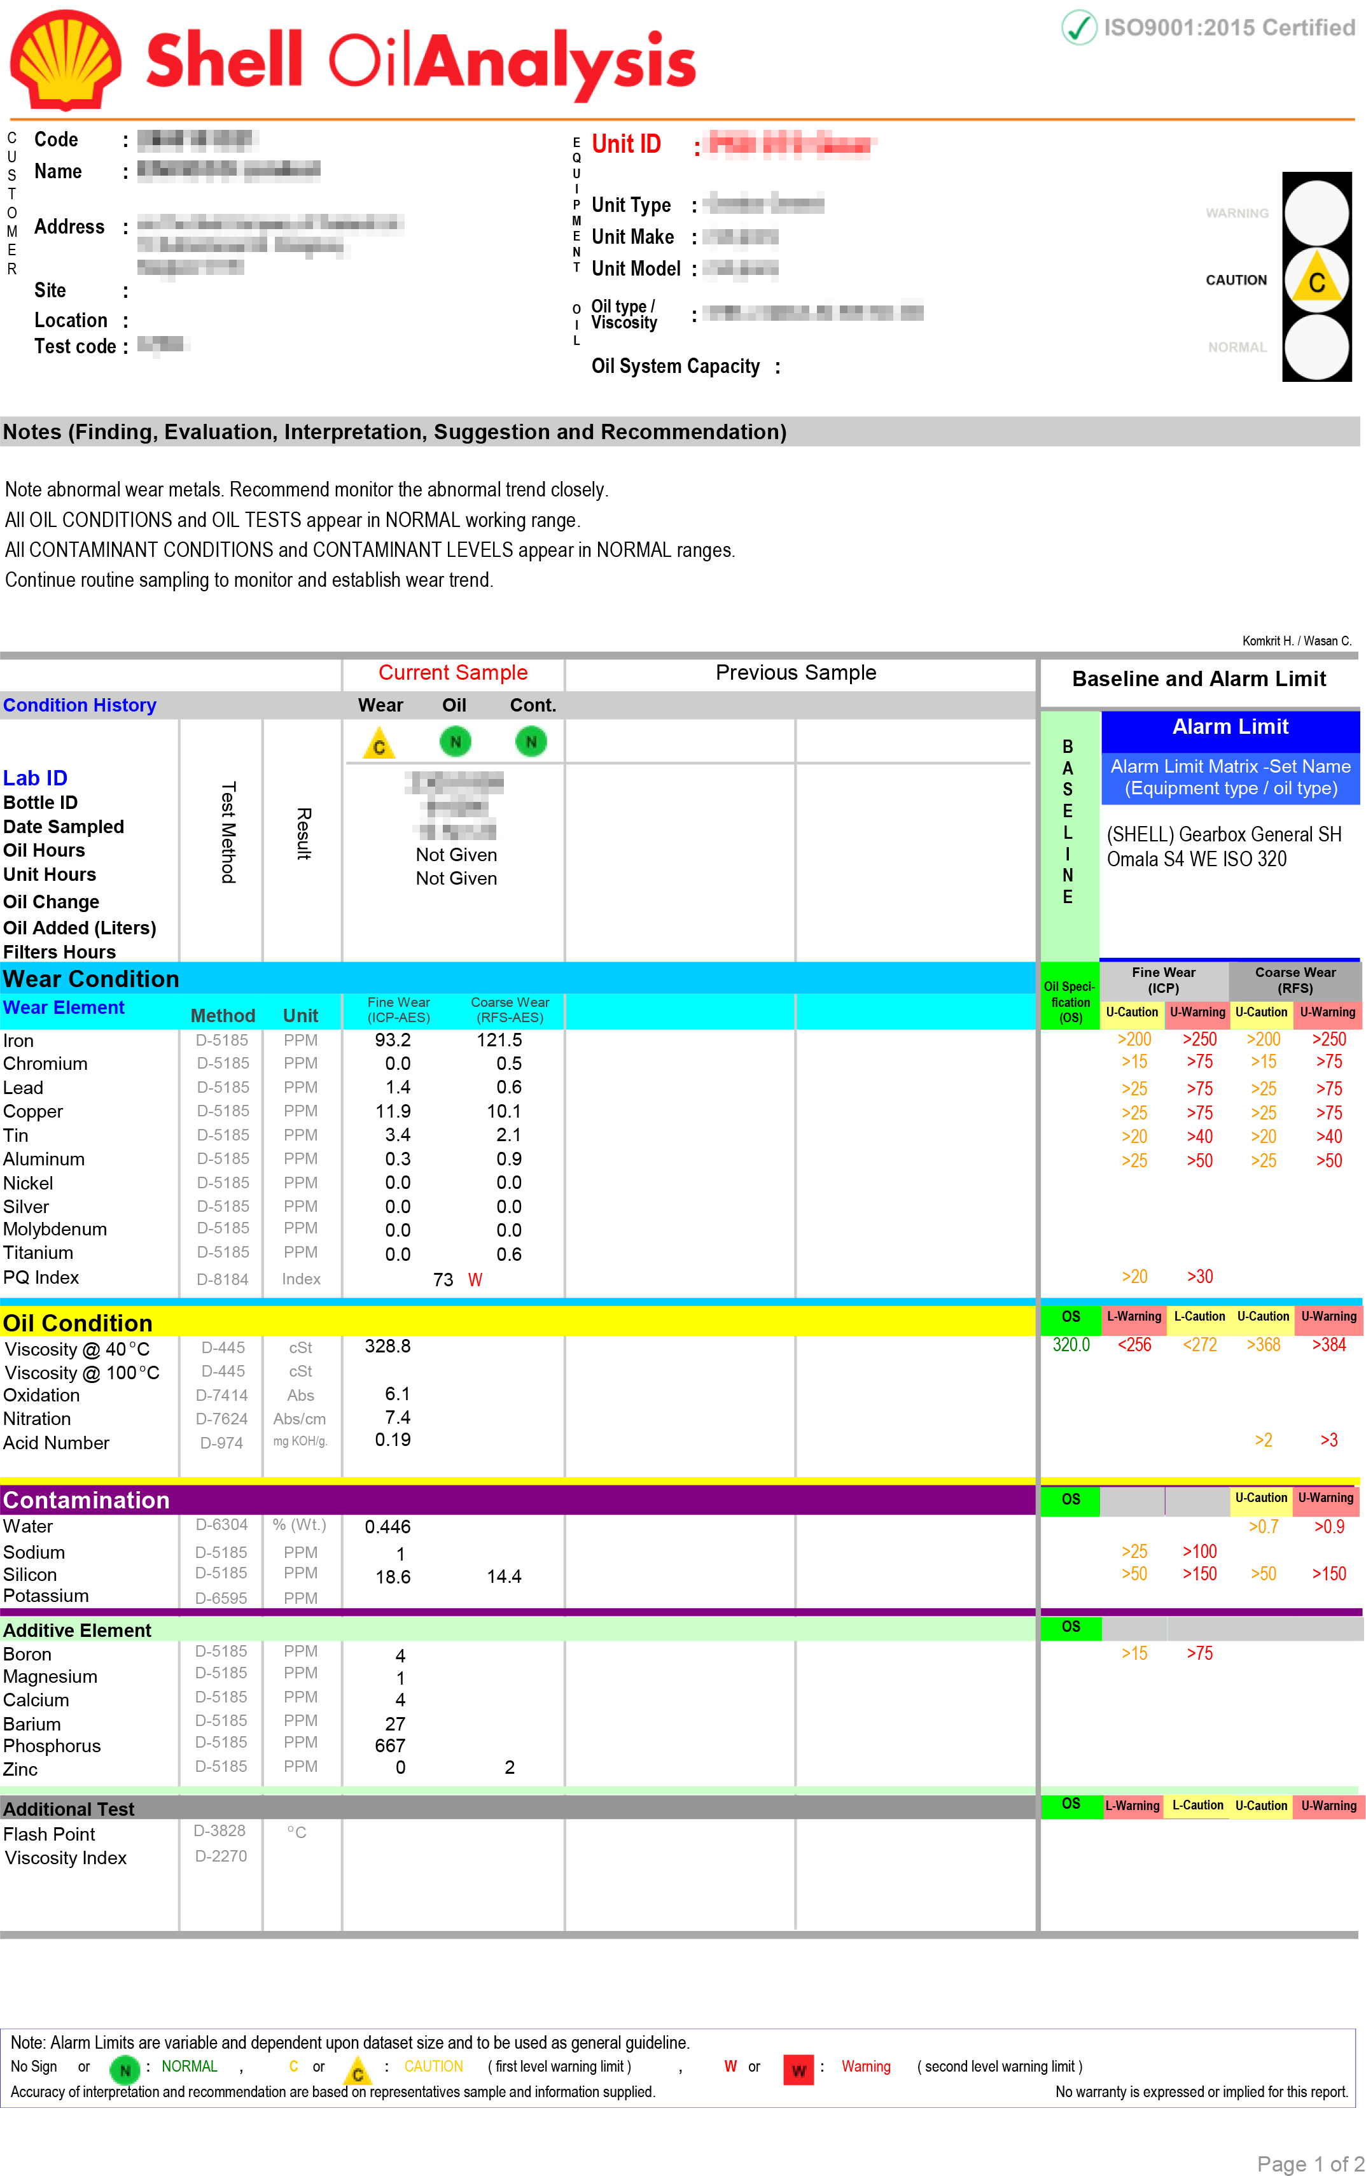Click the Viscosity Index row label
The image size is (1366, 2176).
65,1858
